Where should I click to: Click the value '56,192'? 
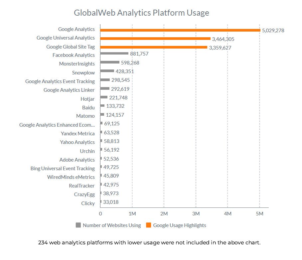111,150
